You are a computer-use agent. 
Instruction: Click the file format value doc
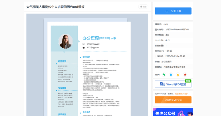coord(167,35)
